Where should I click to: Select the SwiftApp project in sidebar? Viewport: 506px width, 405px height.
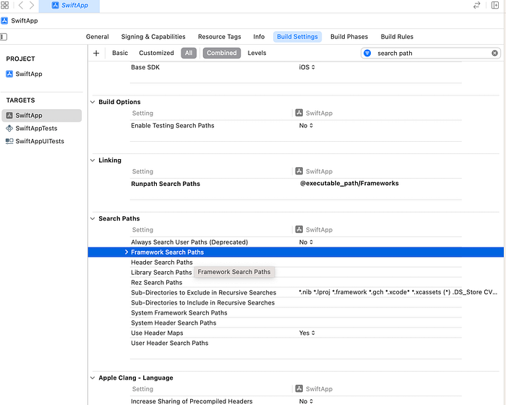click(24, 74)
